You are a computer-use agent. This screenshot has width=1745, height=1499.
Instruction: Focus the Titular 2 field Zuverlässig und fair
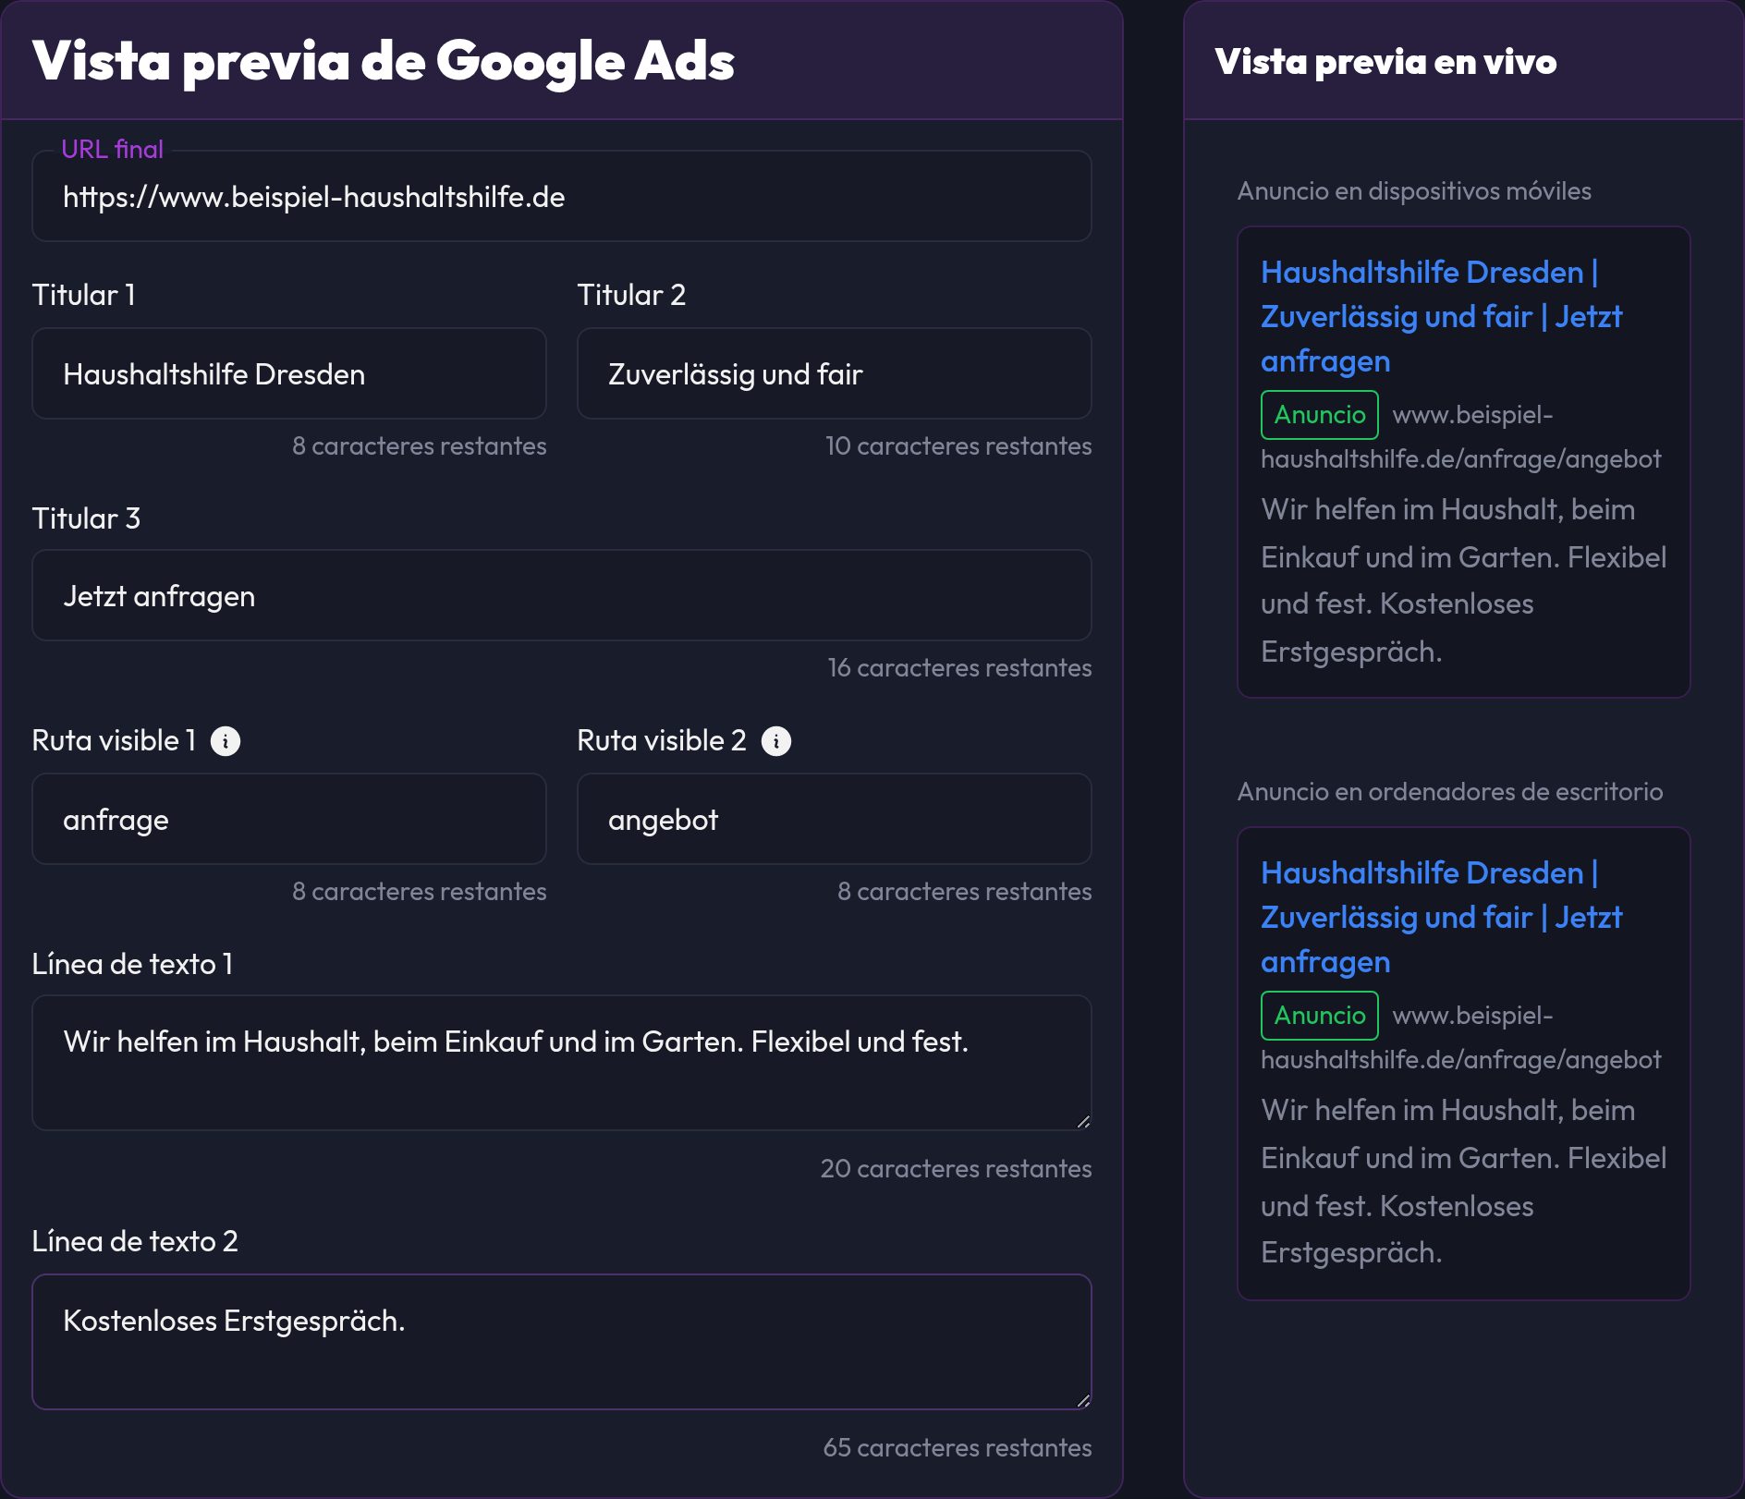point(835,374)
